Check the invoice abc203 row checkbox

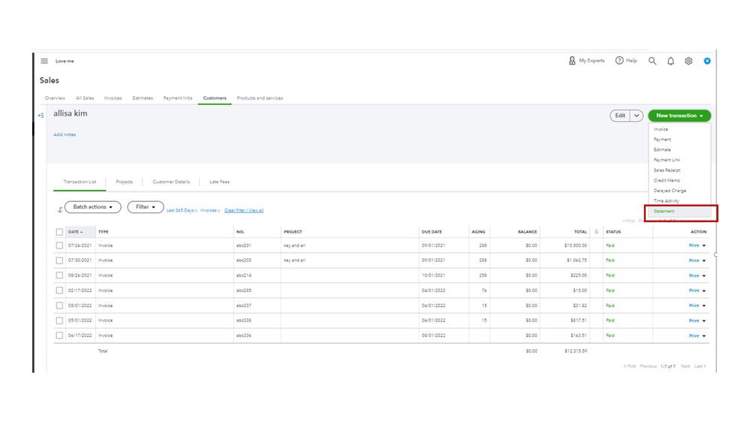point(59,261)
